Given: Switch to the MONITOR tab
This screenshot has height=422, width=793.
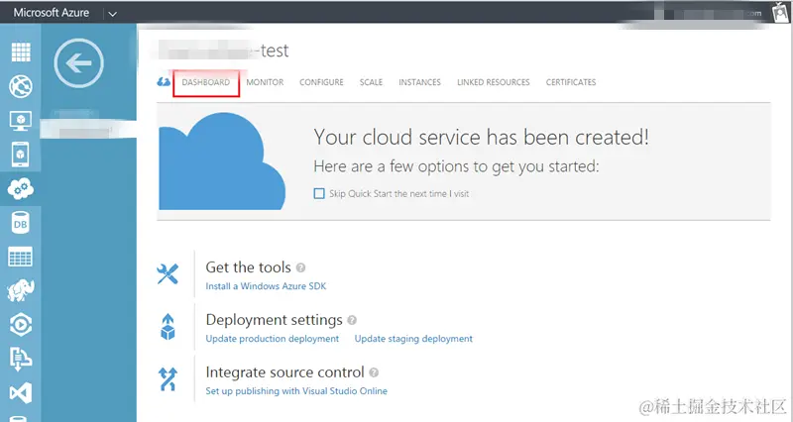Looking at the screenshot, I should tap(265, 82).
